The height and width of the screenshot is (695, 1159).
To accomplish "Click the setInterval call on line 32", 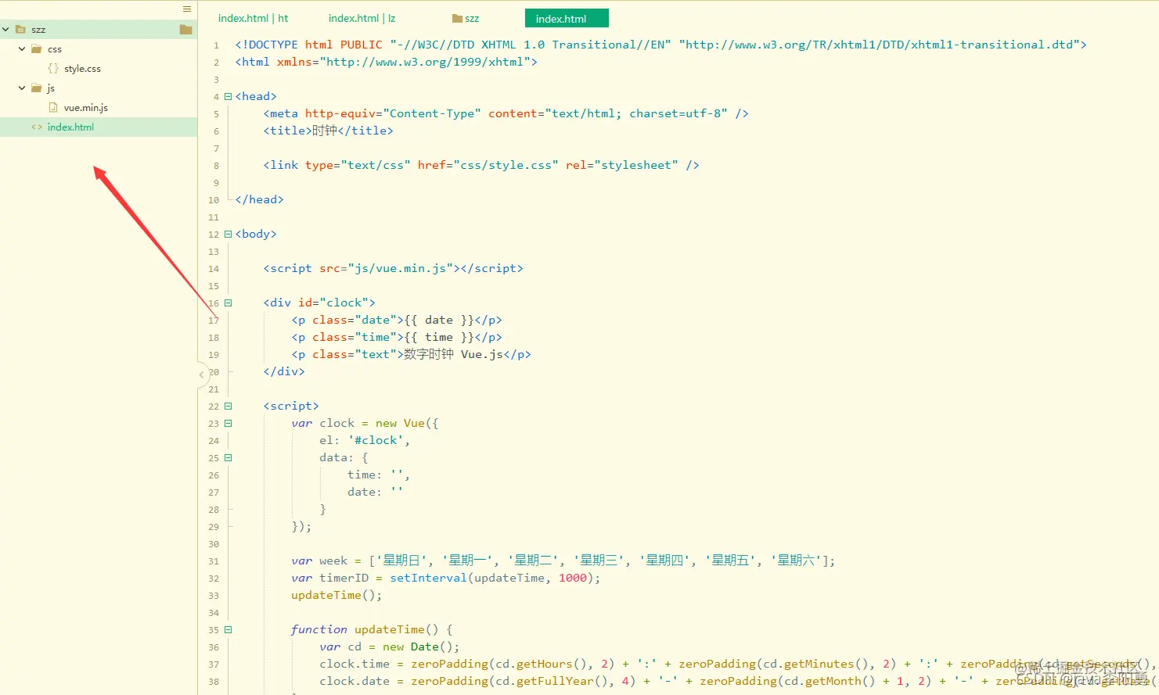I will (x=429, y=578).
